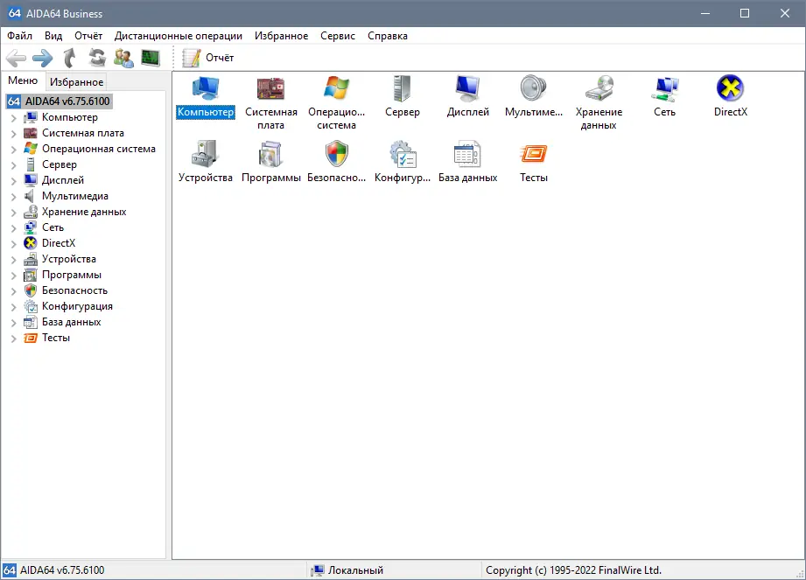The height and width of the screenshot is (580, 806).
Task: Switch to the Избранное tab
Action: (76, 80)
